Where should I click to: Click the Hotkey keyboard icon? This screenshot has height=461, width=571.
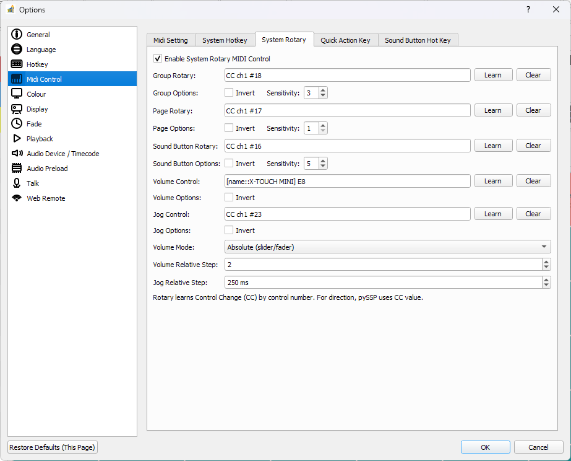[x=17, y=64]
